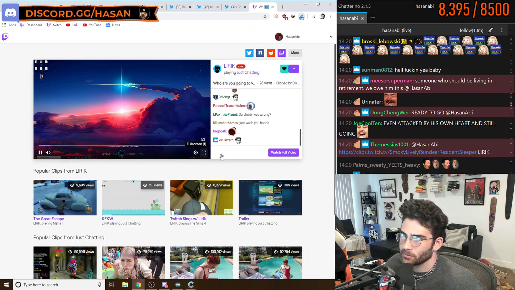Click the pencil icon in Chatterino header
Screen dimensions: 515x290
(491, 30)
